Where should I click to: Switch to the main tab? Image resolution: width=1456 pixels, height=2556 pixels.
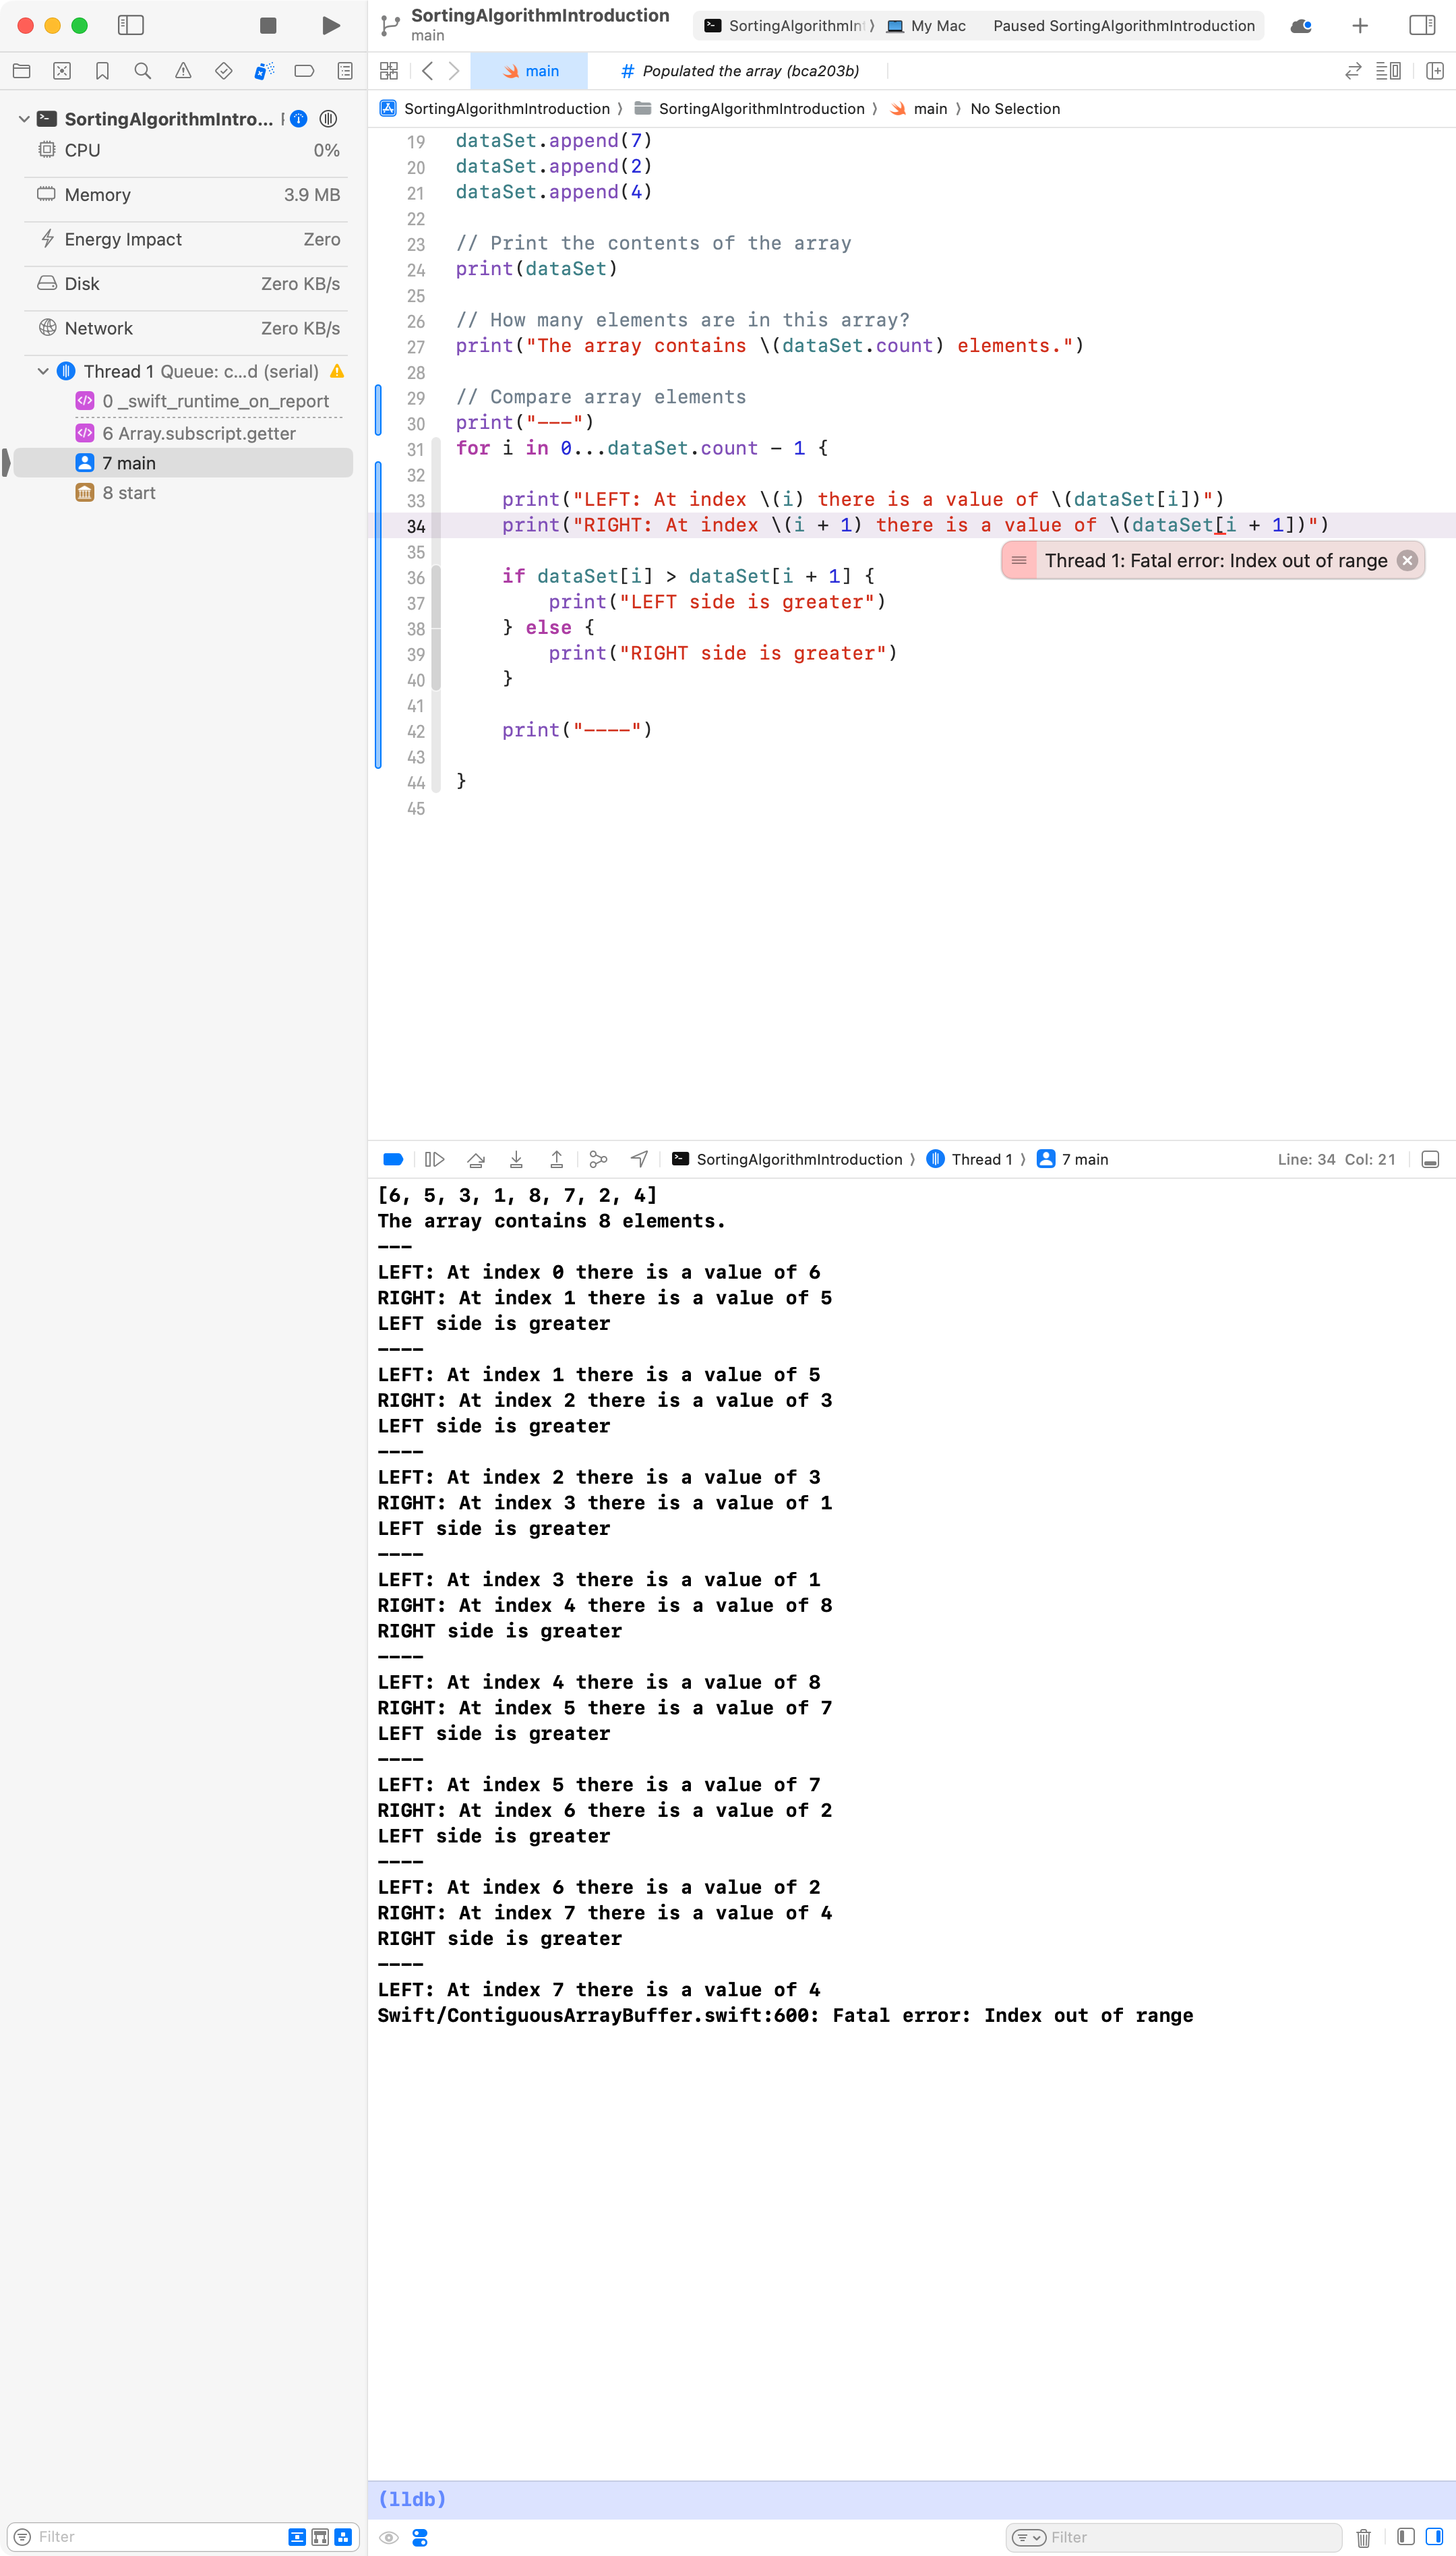[x=529, y=70]
